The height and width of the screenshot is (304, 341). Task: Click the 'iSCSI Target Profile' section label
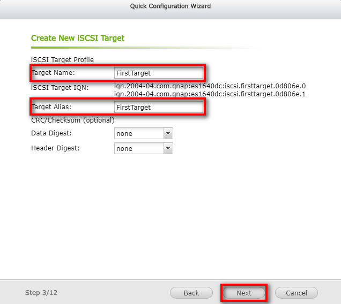[x=62, y=59]
